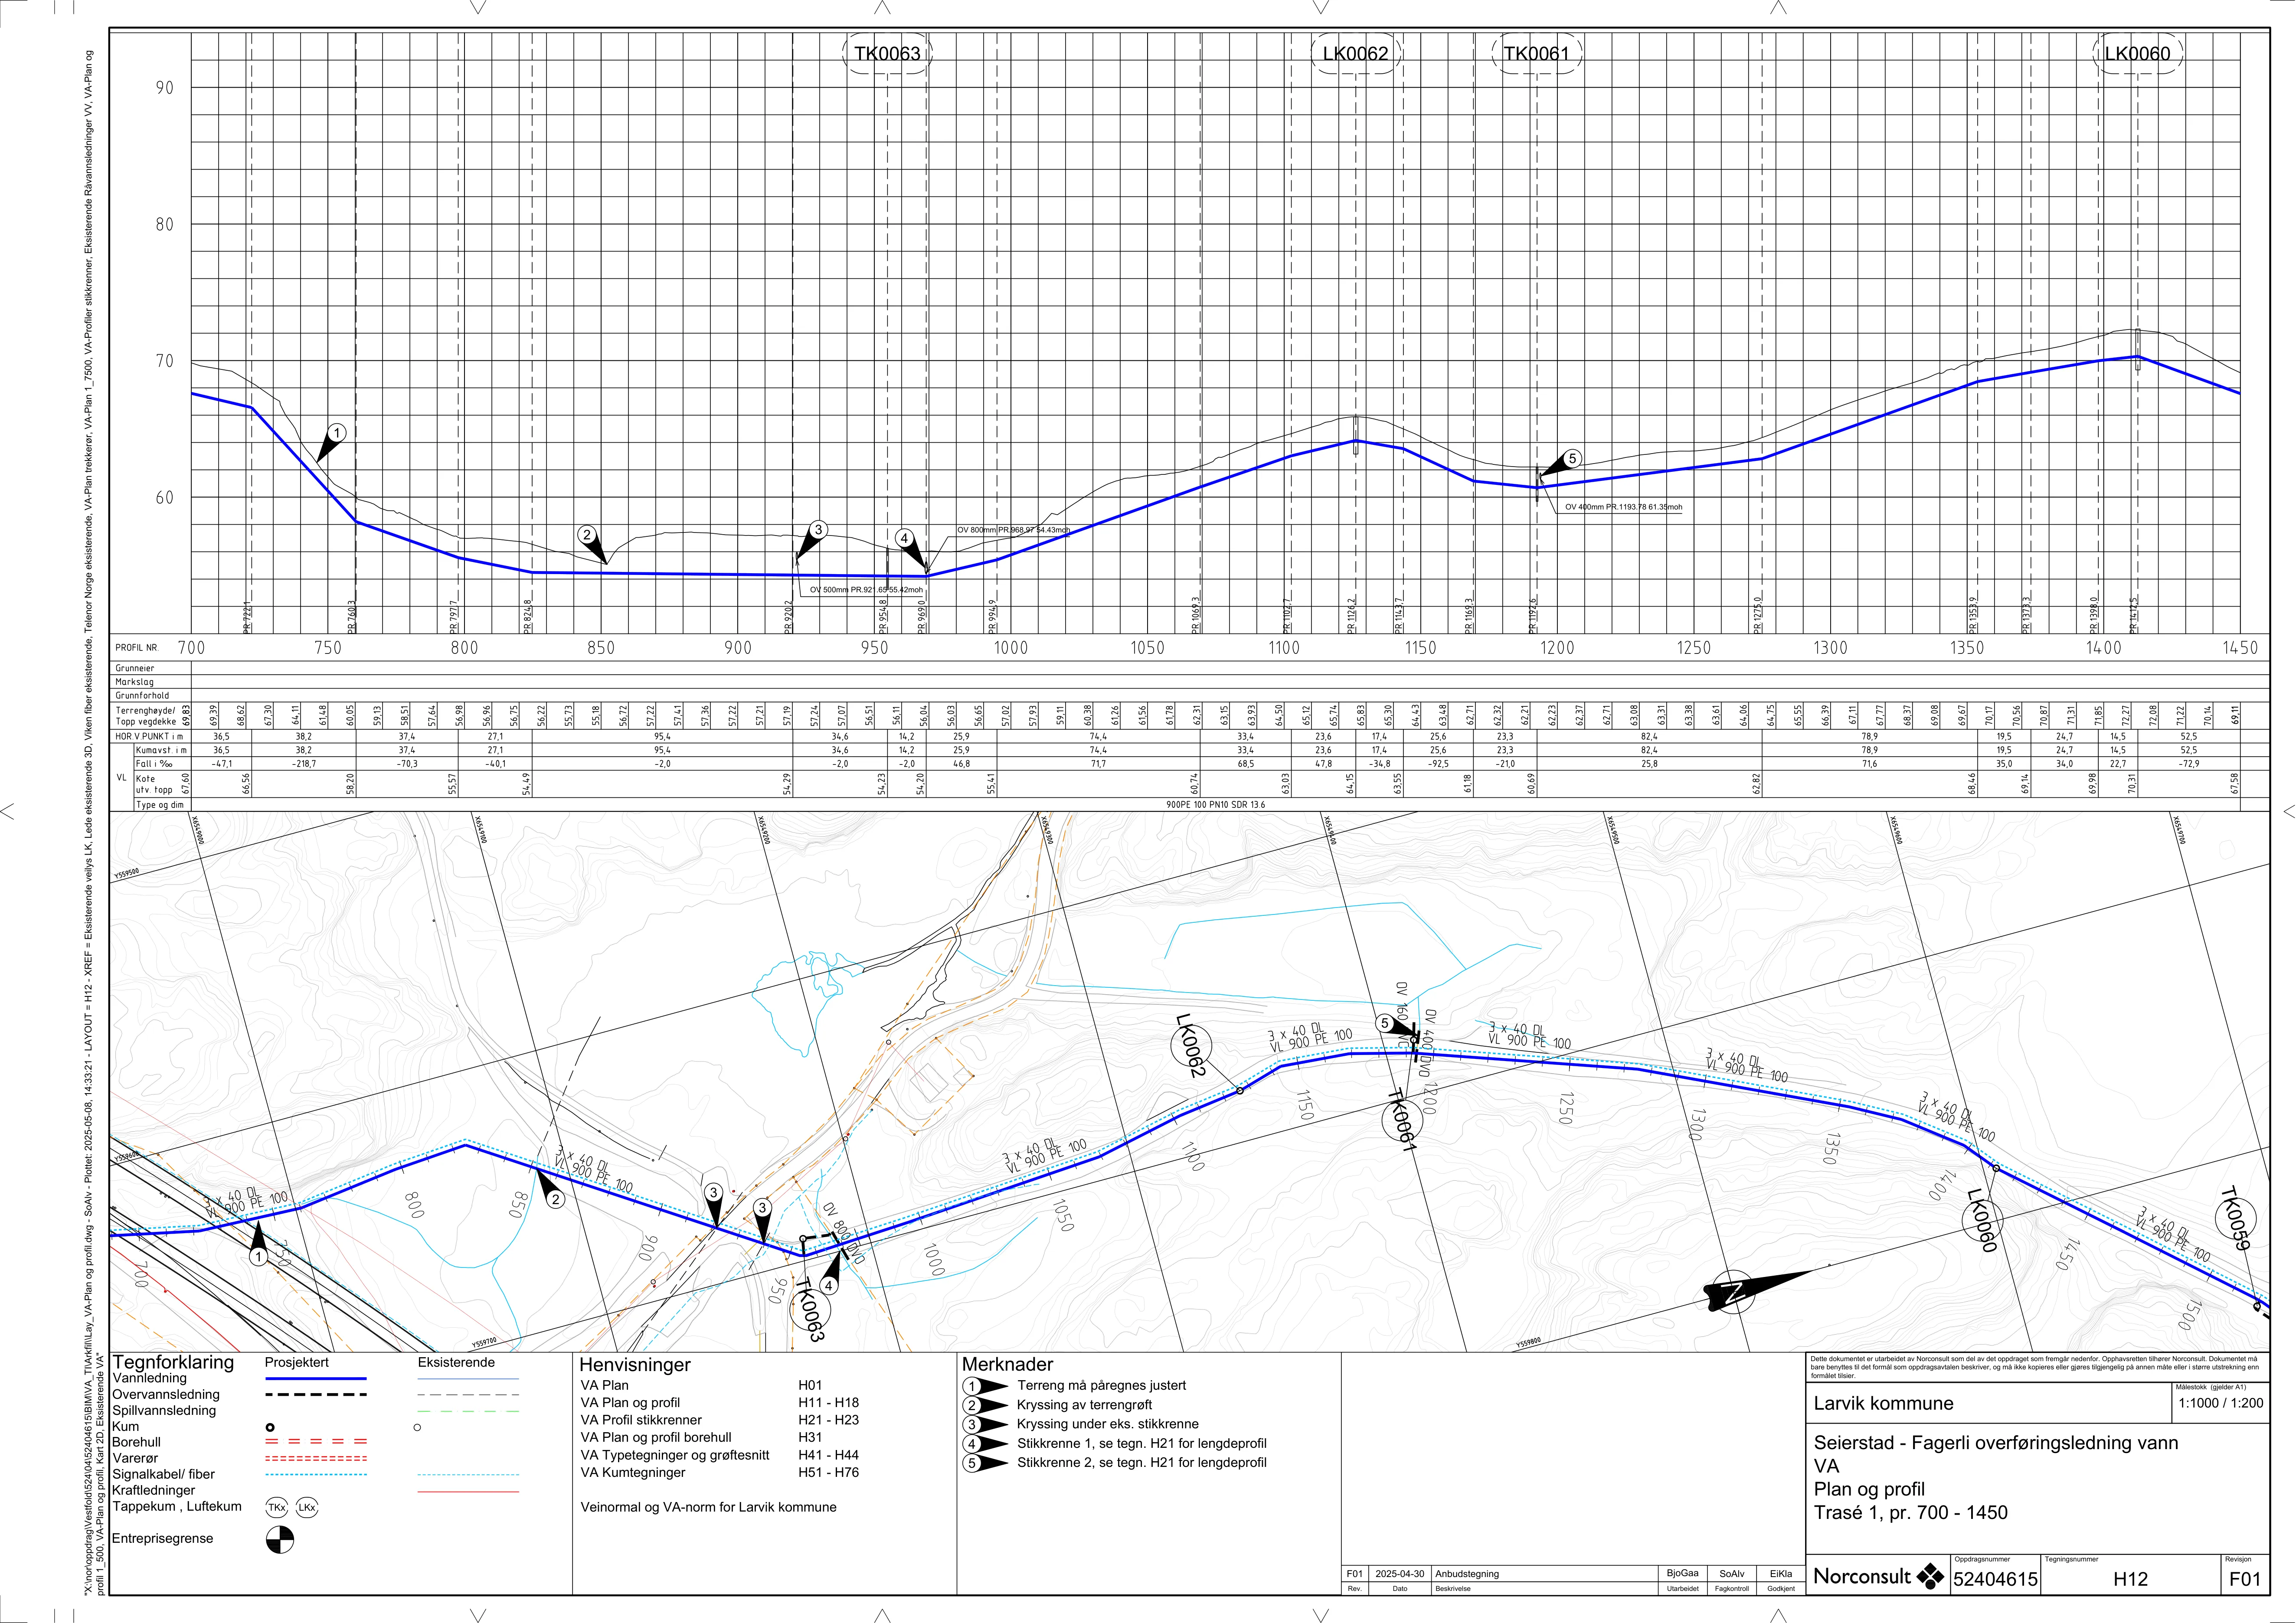Click revision date '2025-04-30'
Image resolution: width=2296 pixels, height=1623 pixels.
[x=1400, y=1574]
